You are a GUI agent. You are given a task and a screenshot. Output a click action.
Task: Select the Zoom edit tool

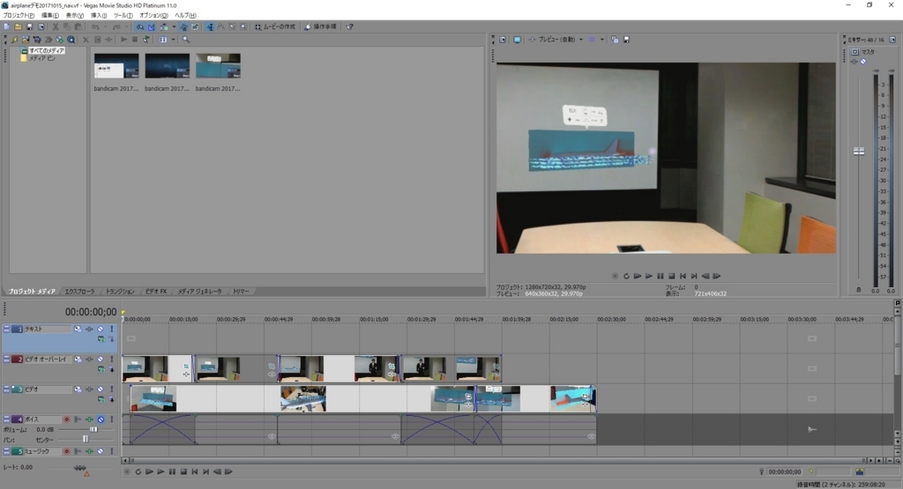point(243,26)
